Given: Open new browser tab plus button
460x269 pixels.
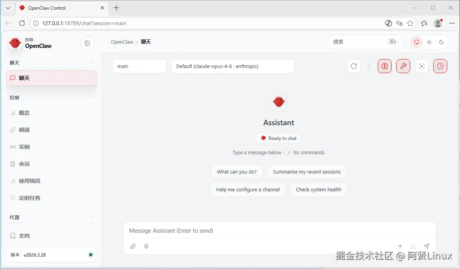Looking at the screenshot, I should tap(116, 8).
